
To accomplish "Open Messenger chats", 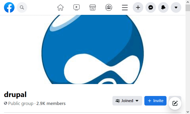I will 151,7.
